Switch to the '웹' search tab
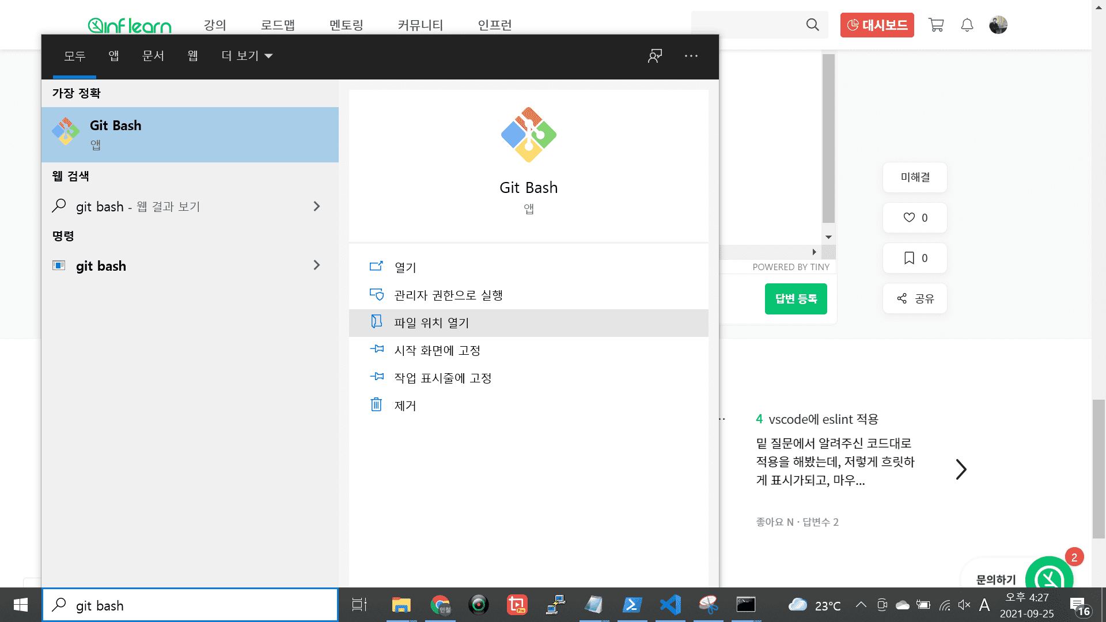 point(193,56)
